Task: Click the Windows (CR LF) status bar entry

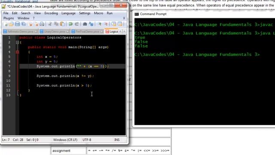Action: coord(65,140)
